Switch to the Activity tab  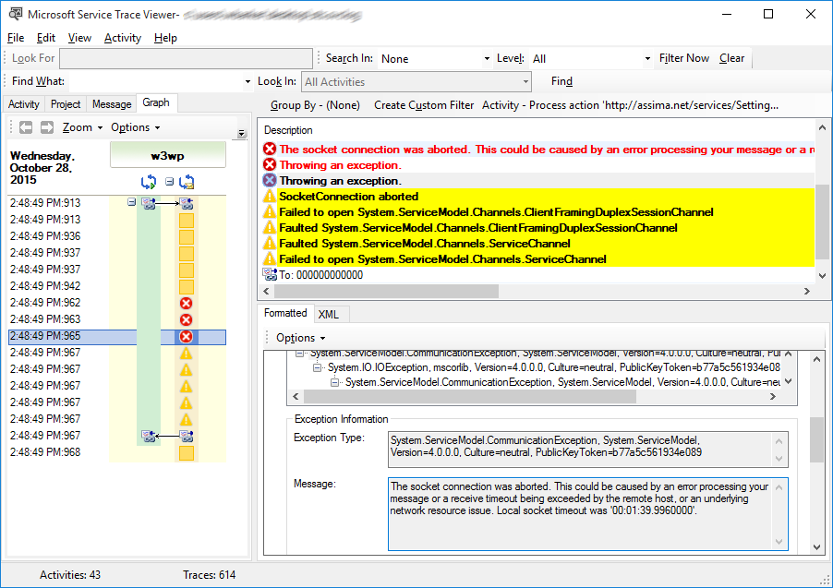pos(24,104)
